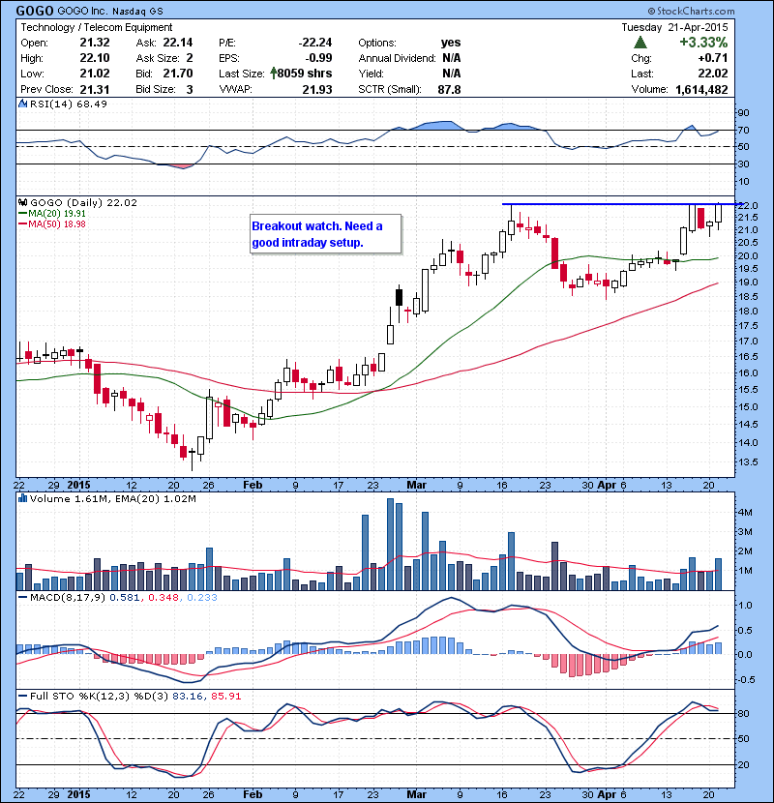Click the SCTR (Small) value 87.8
The image size is (774, 803).
coord(449,89)
